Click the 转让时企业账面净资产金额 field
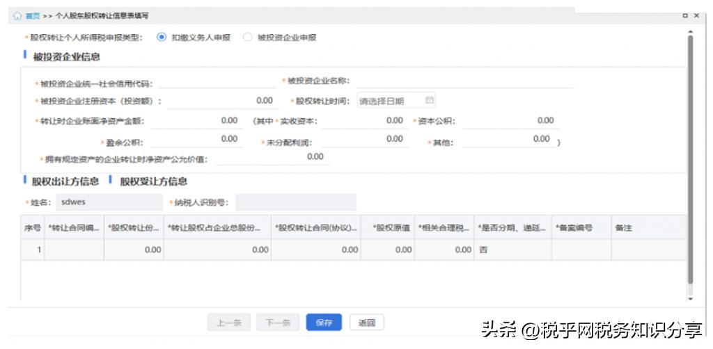The image size is (713, 349). tap(197, 121)
